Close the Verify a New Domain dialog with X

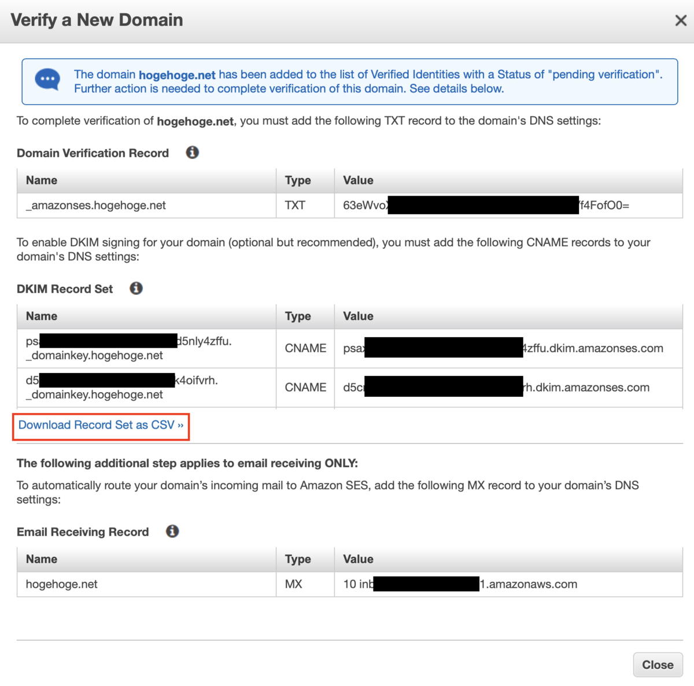pyautogui.click(x=681, y=21)
